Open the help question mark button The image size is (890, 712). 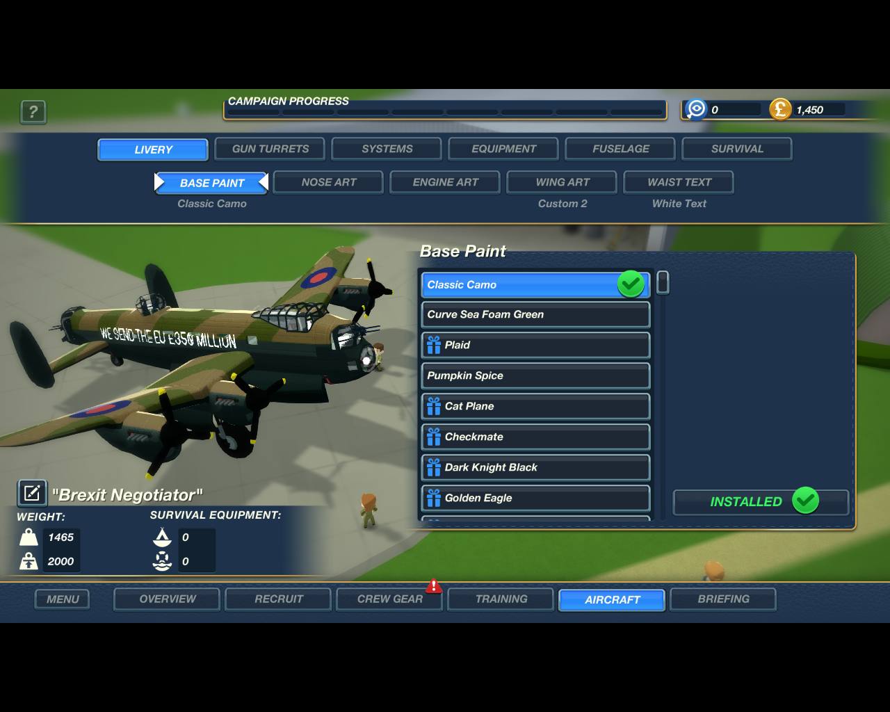point(33,112)
